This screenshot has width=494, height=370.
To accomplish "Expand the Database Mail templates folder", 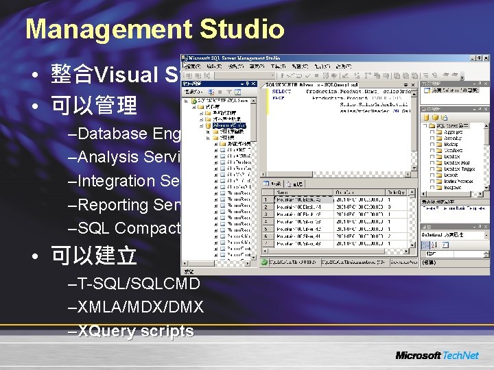I will point(432,163).
